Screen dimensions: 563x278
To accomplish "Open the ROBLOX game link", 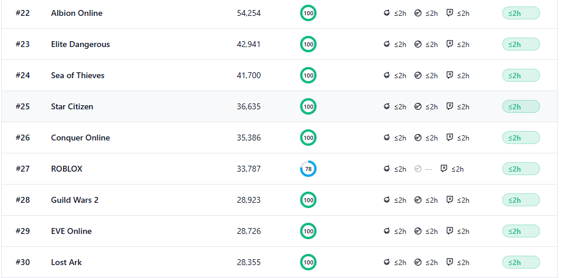I will point(67,169).
